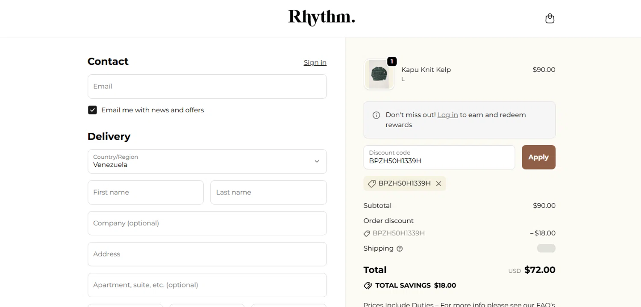Click the Total Savings tag icon

click(368, 286)
